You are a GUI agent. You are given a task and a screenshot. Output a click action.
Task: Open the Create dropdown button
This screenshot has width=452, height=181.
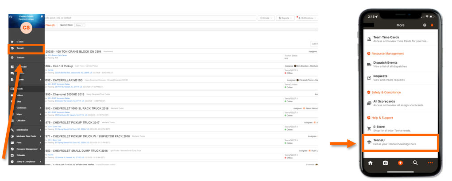266,18
